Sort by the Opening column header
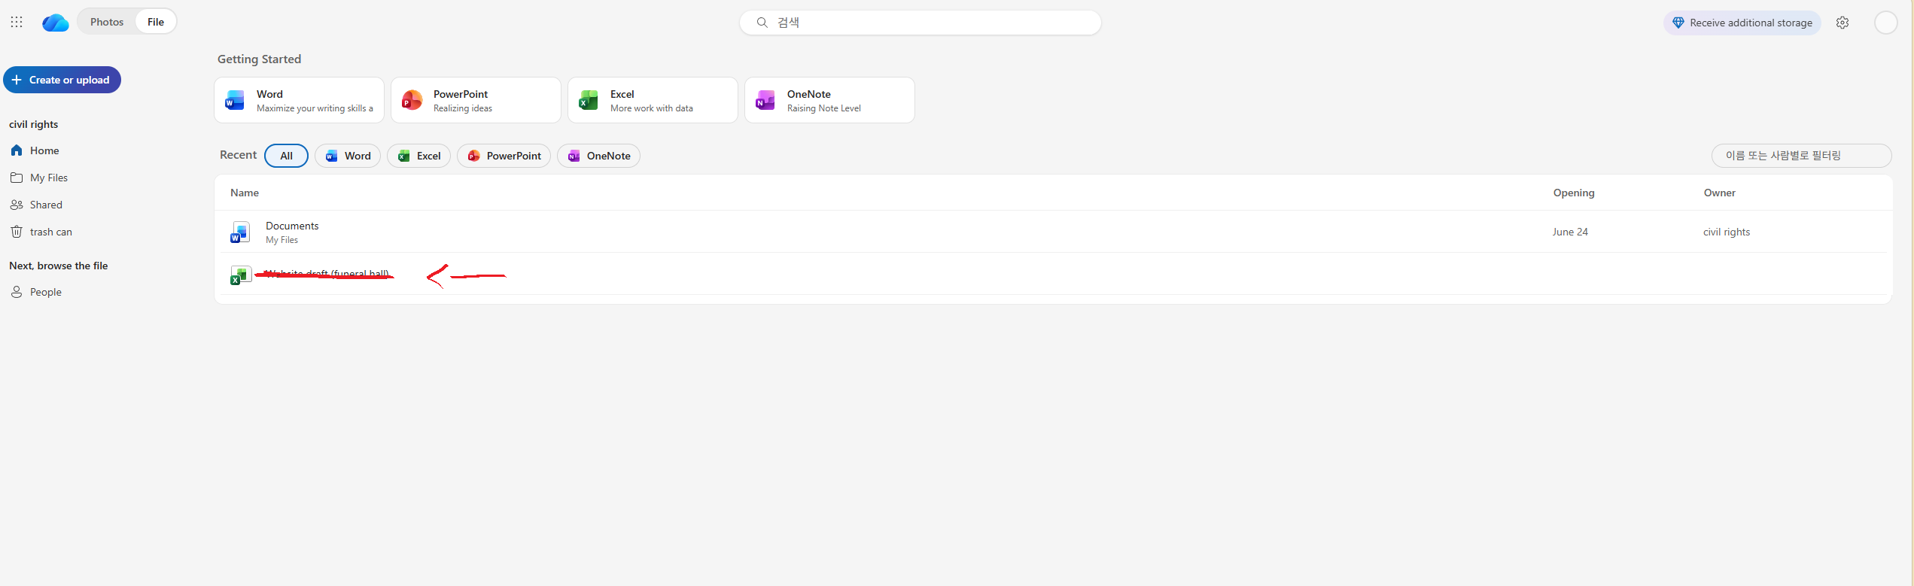This screenshot has width=1914, height=586. pos(1574,193)
